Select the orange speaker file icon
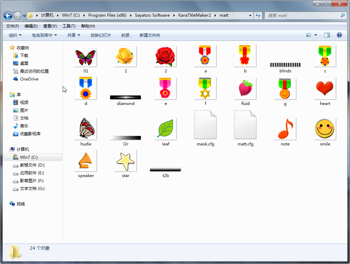Image resolution: width=350 pixels, height=264 pixels. tap(86, 161)
